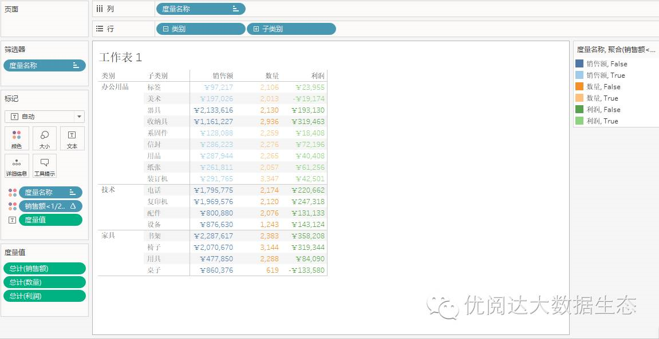Click sort icon on 度量名称 column pill

tap(235, 9)
